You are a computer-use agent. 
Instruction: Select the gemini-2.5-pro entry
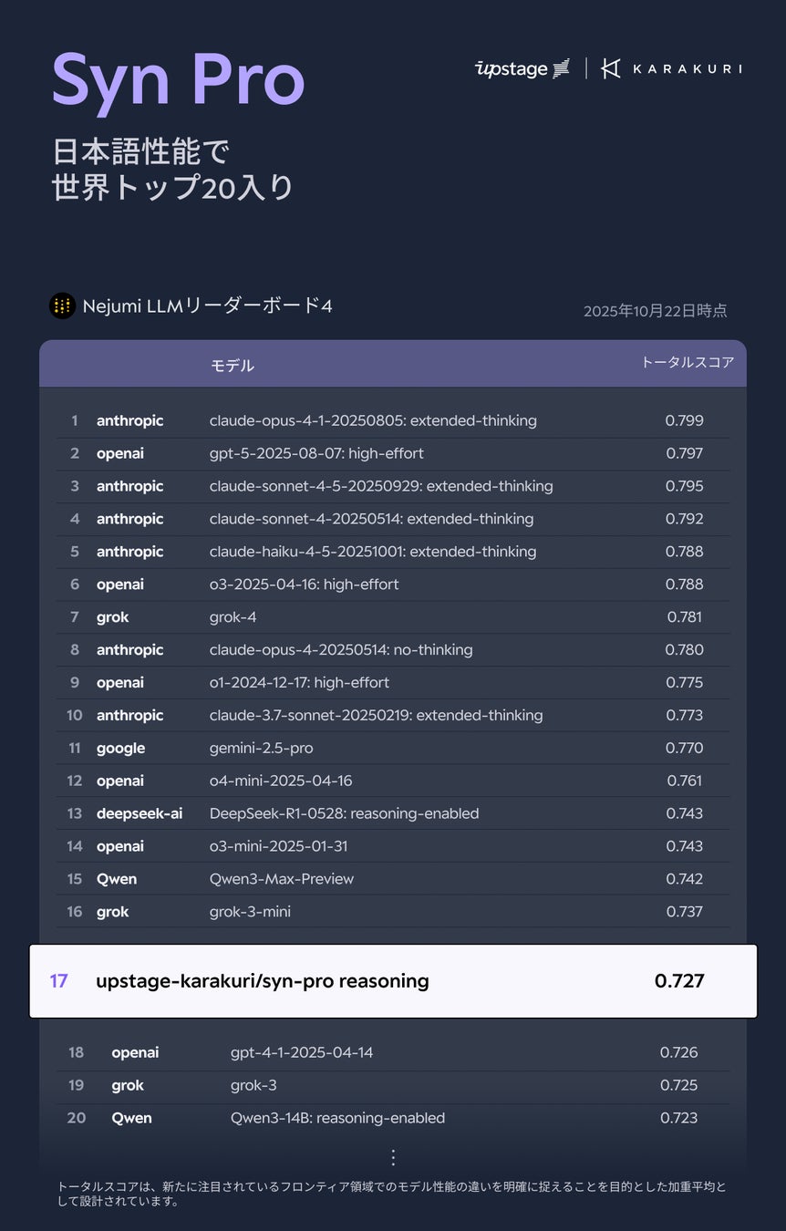(x=261, y=748)
